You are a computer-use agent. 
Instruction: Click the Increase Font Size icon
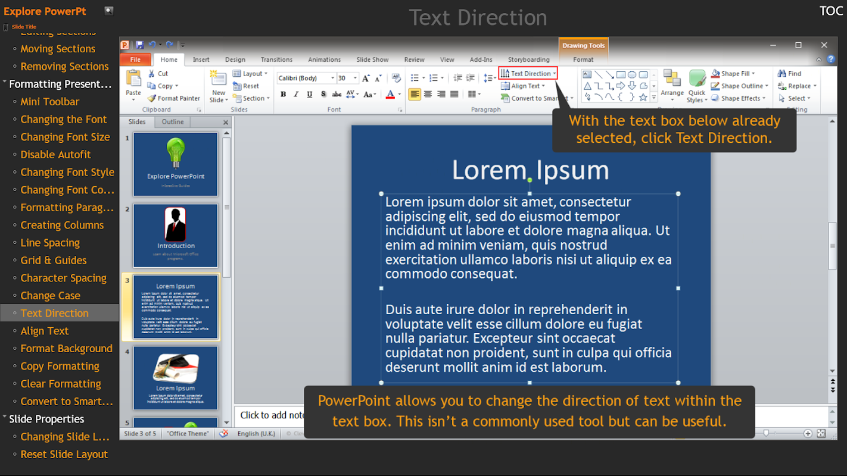coord(366,78)
